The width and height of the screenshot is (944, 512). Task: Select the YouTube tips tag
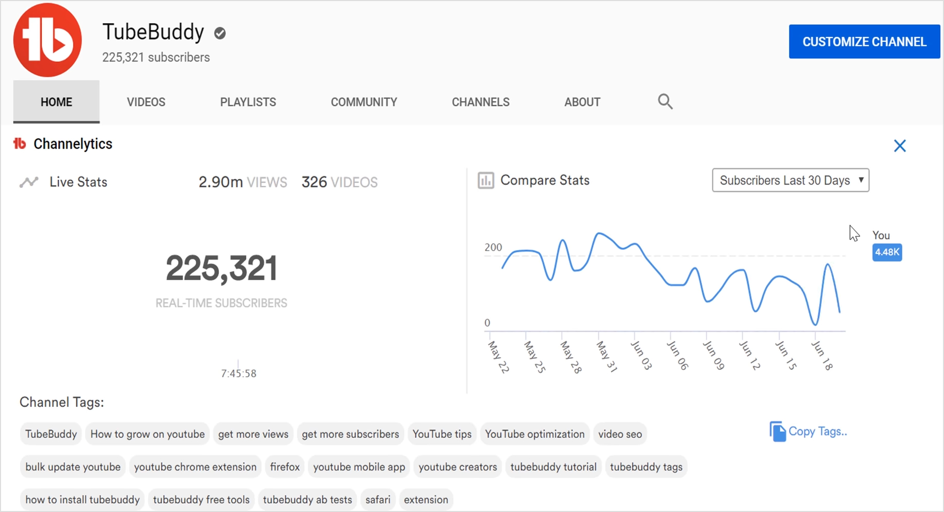442,434
